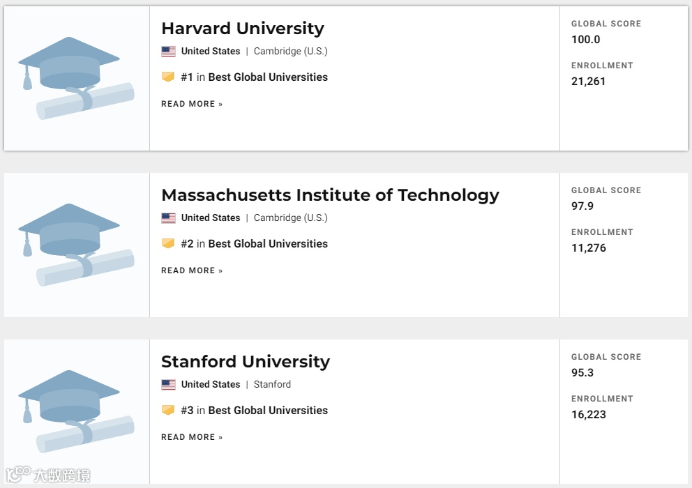This screenshot has height=488, width=692.
Task: Open Stanford's #3 Best Global Universities link
Action: [268, 411]
